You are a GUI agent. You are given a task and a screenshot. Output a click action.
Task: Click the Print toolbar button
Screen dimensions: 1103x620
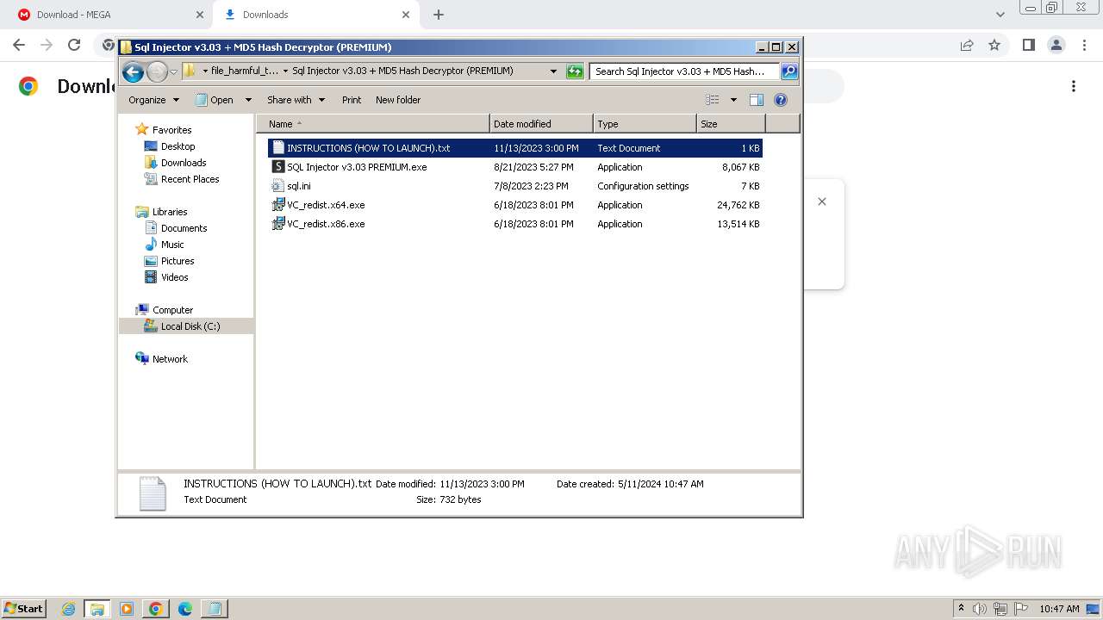352,100
